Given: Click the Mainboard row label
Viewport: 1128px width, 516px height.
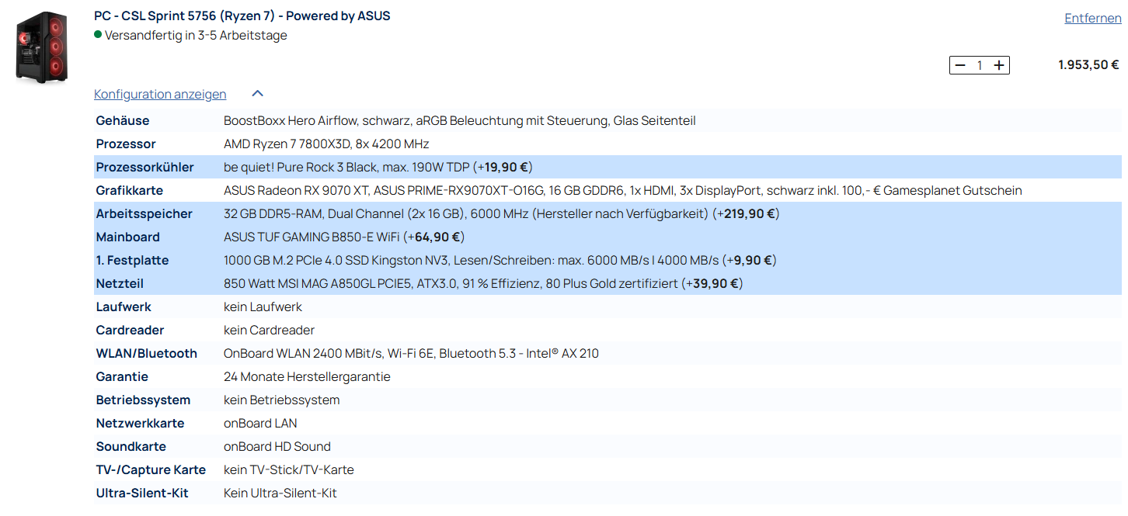Looking at the screenshot, I should [x=127, y=237].
